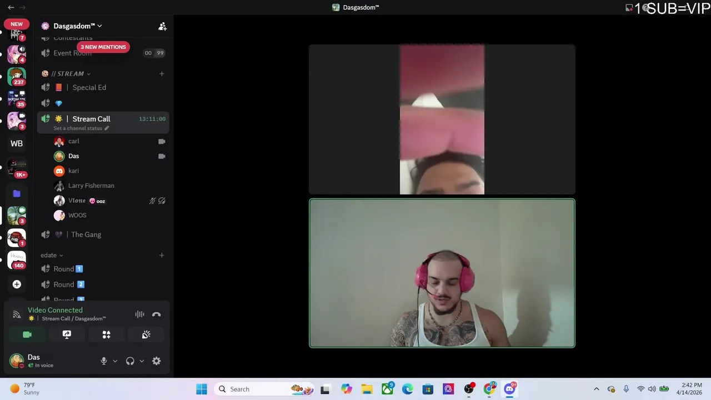Open File Explorer from taskbar

tap(367, 389)
